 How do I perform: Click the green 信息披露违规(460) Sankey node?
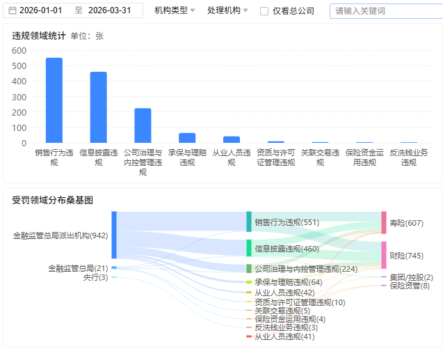[249, 248]
